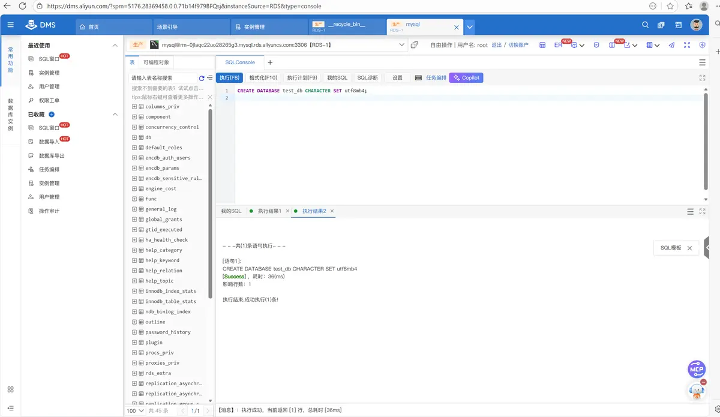The height and width of the screenshot is (417, 720).
Task: Open SQL诊断
Action: 367,78
